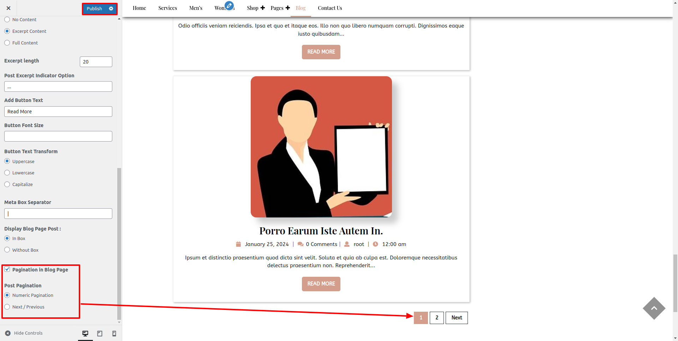Switch to mobile preview device
This screenshot has height=341, width=678.
tap(114, 334)
